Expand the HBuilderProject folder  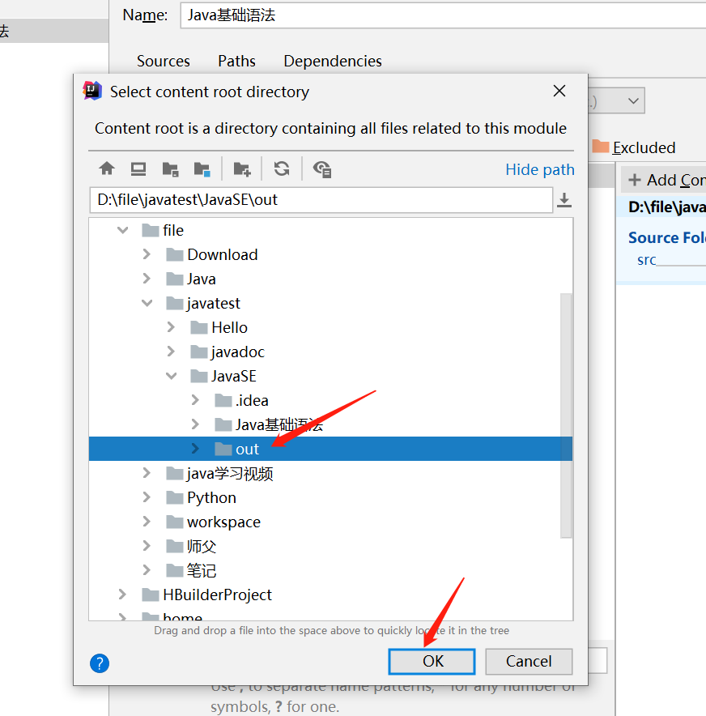point(122,595)
